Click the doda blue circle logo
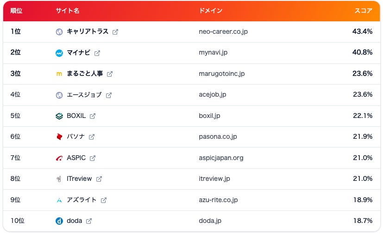 click(59, 221)
